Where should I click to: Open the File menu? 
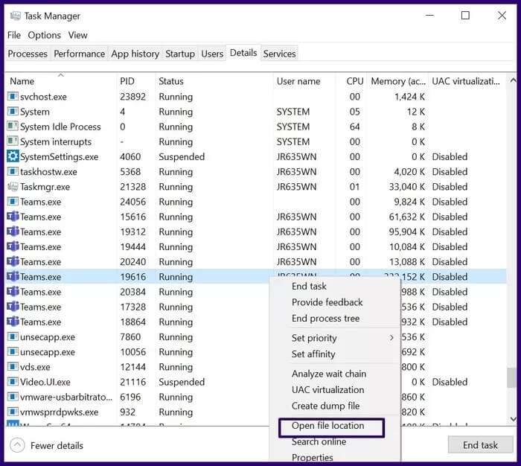[14, 35]
